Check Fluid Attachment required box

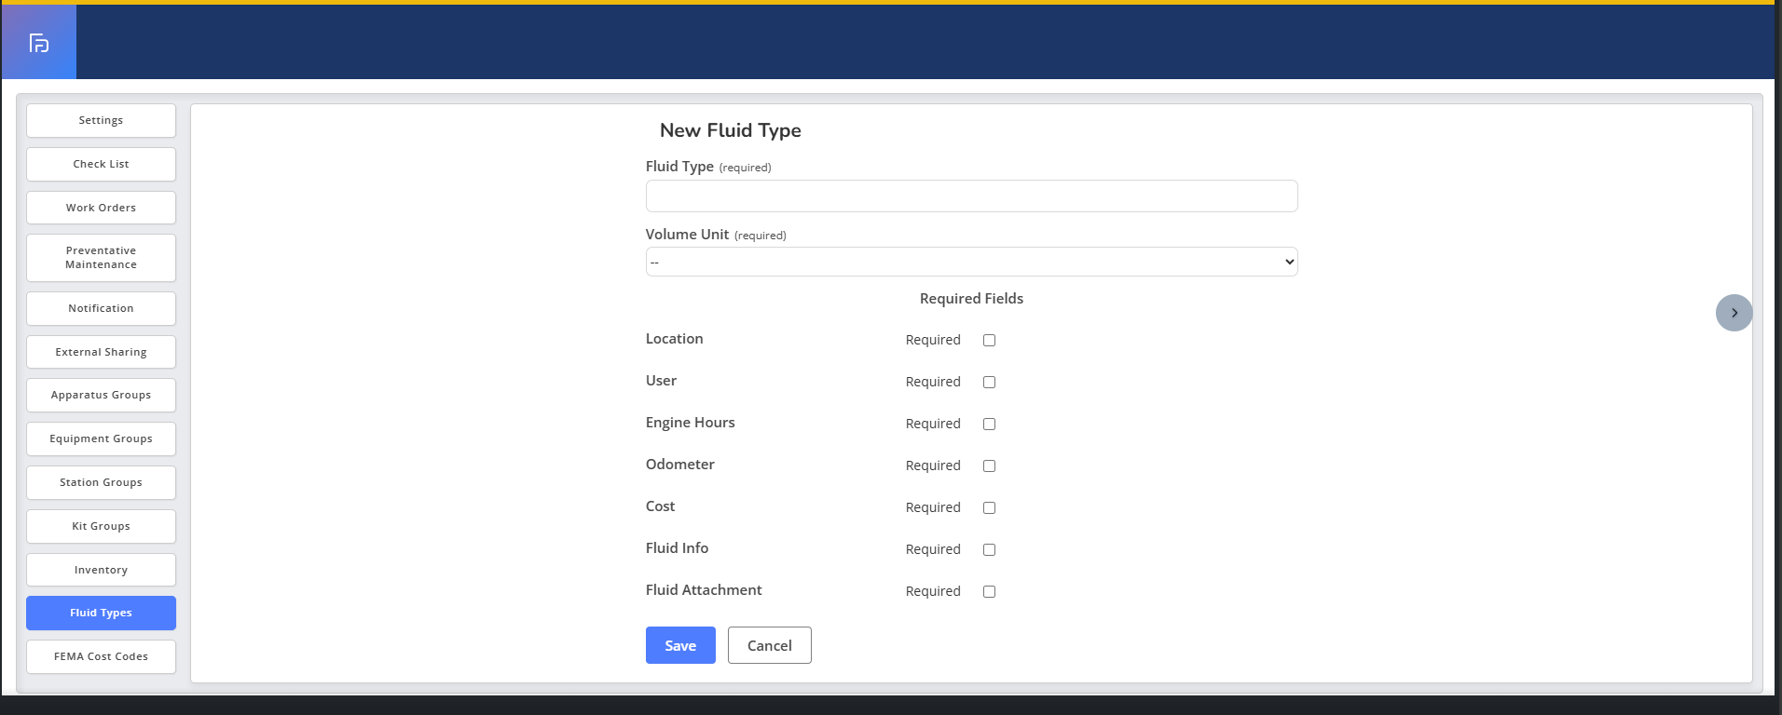(989, 592)
